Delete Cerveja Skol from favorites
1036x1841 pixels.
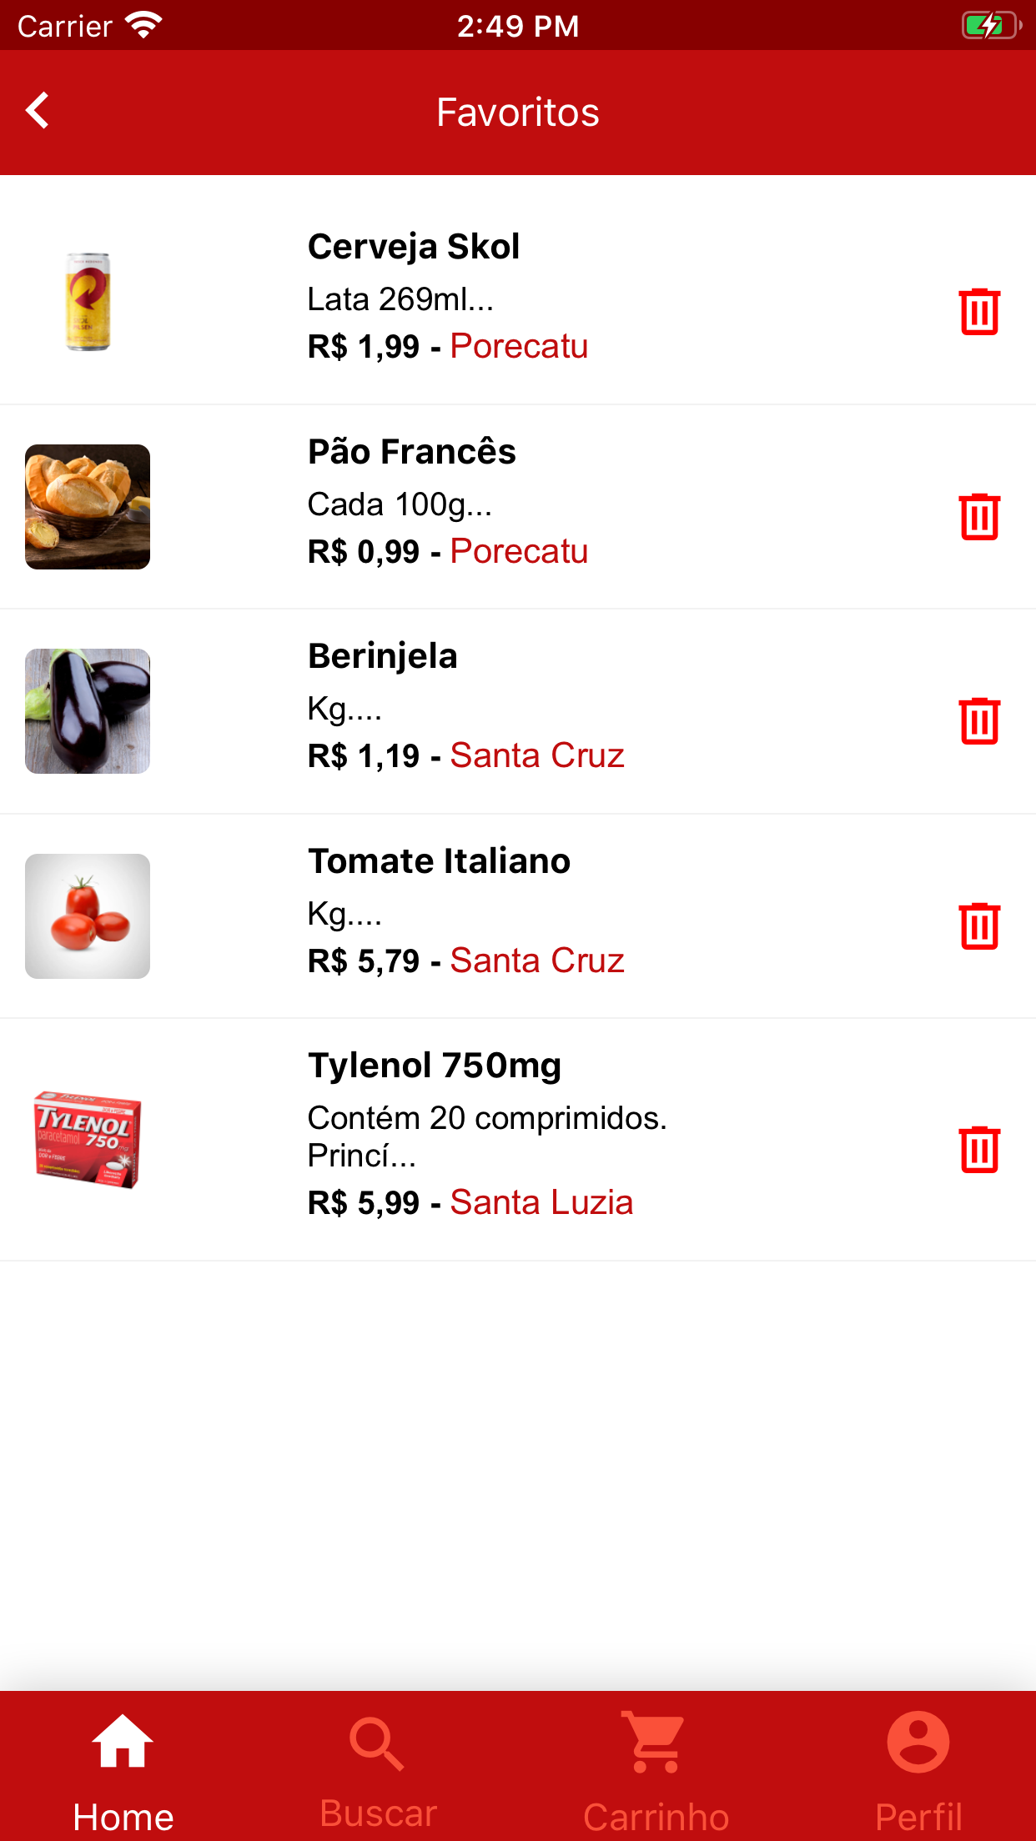(x=979, y=312)
